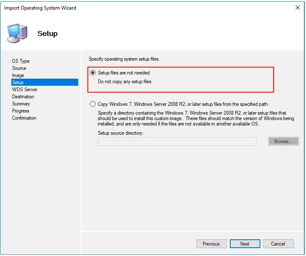Open the Progress wizard step
Viewport: 306px width, 256px height.
(x=21, y=111)
